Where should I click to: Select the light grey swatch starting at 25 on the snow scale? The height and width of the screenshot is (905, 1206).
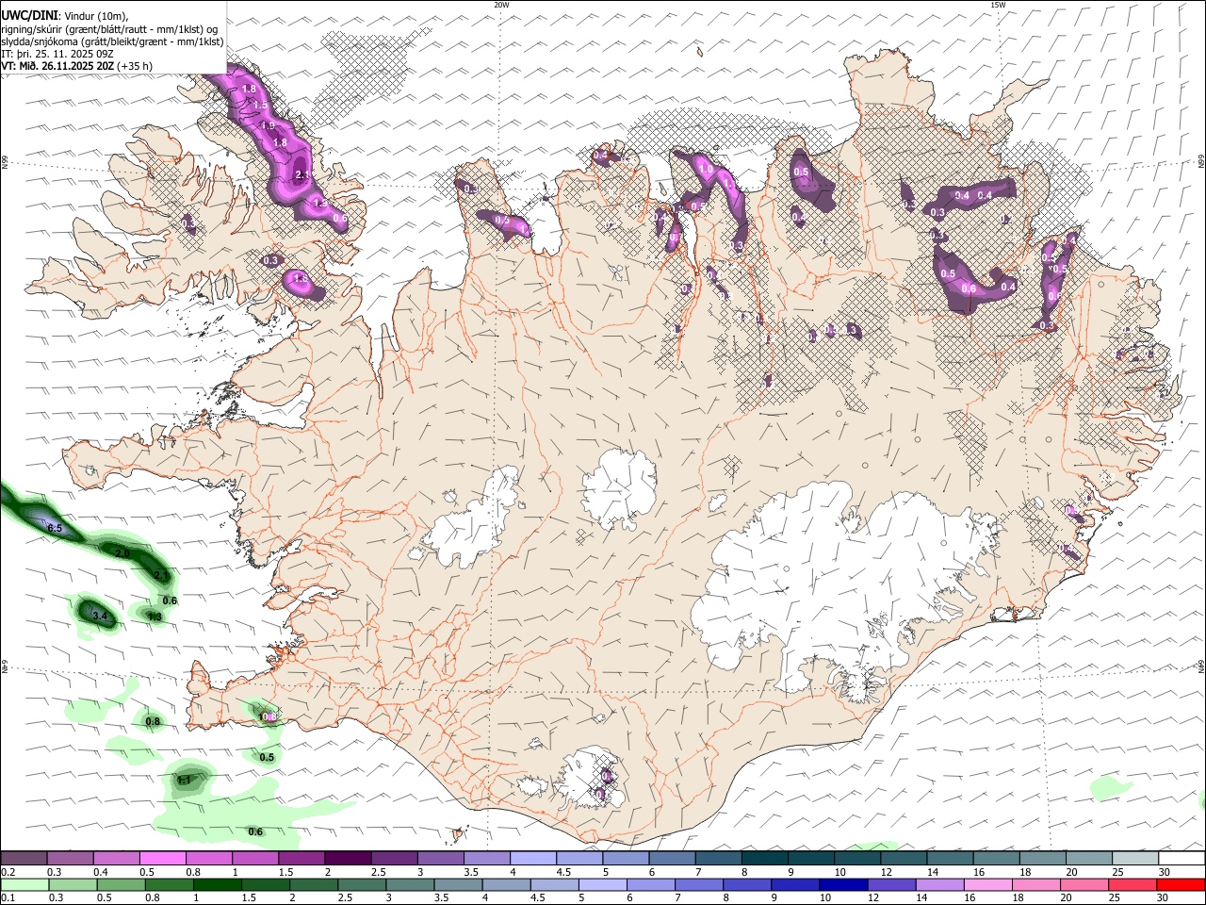(x=1135, y=858)
